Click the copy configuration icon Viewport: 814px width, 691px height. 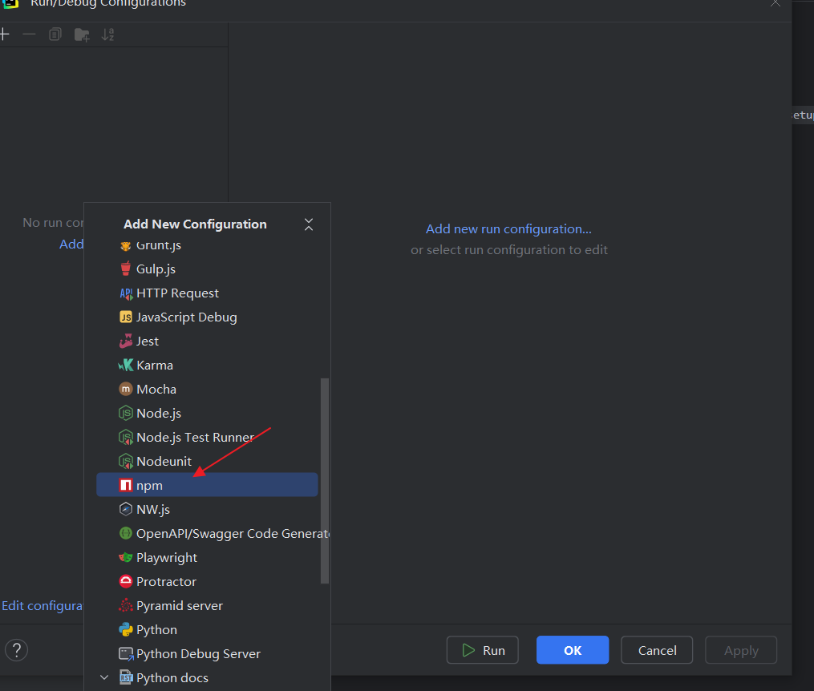(x=55, y=34)
